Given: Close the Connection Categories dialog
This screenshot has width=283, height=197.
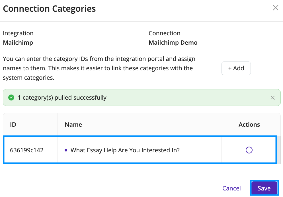Looking at the screenshot, I should (275, 8).
